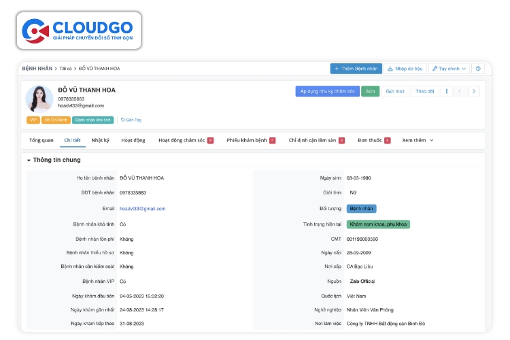Expand the Xem thêm tab dropdown

[x=418, y=140]
